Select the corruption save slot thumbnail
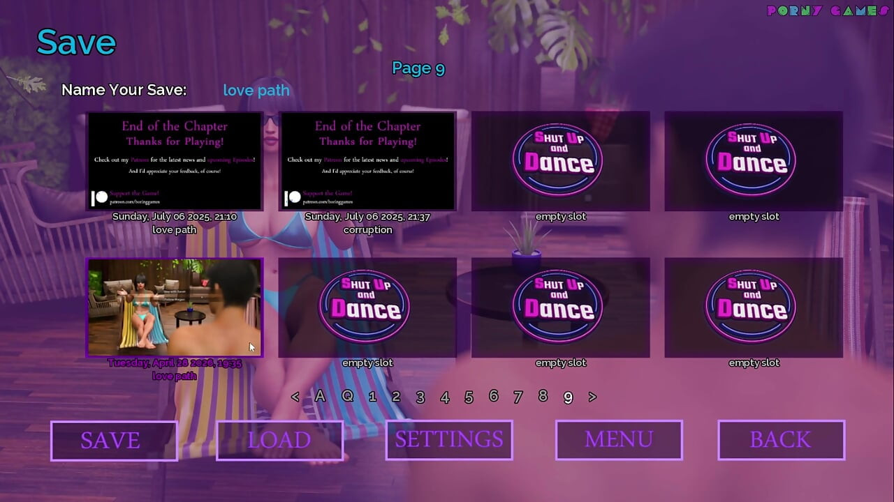The image size is (894, 502). pyautogui.click(x=367, y=161)
